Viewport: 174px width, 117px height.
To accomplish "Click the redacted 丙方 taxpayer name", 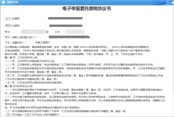I will coord(69,37).
